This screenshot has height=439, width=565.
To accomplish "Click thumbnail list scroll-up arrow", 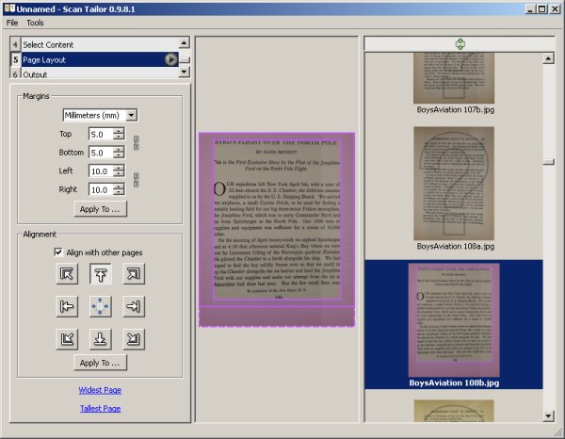I will 548,58.
